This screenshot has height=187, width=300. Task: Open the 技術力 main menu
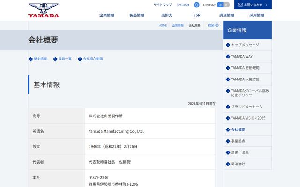click(167, 15)
